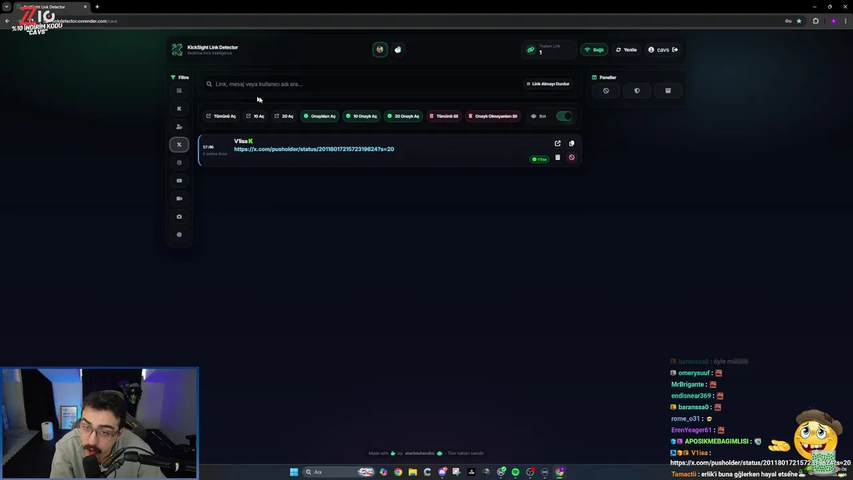This screenshot has height=480, width=853.
Task: Block user V1isa with red ban icon
Action: click(571, 158)
